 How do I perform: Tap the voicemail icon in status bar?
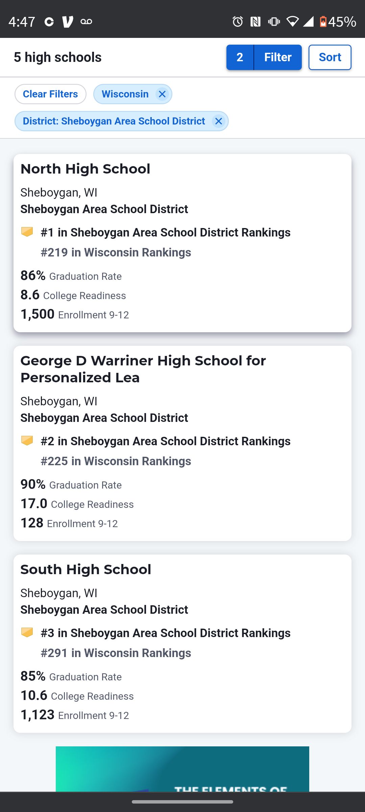pyautogui.click(x=86, y=22)
